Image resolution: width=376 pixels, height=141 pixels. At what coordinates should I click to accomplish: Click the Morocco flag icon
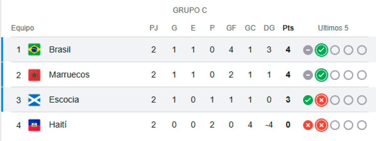(34, 75)
